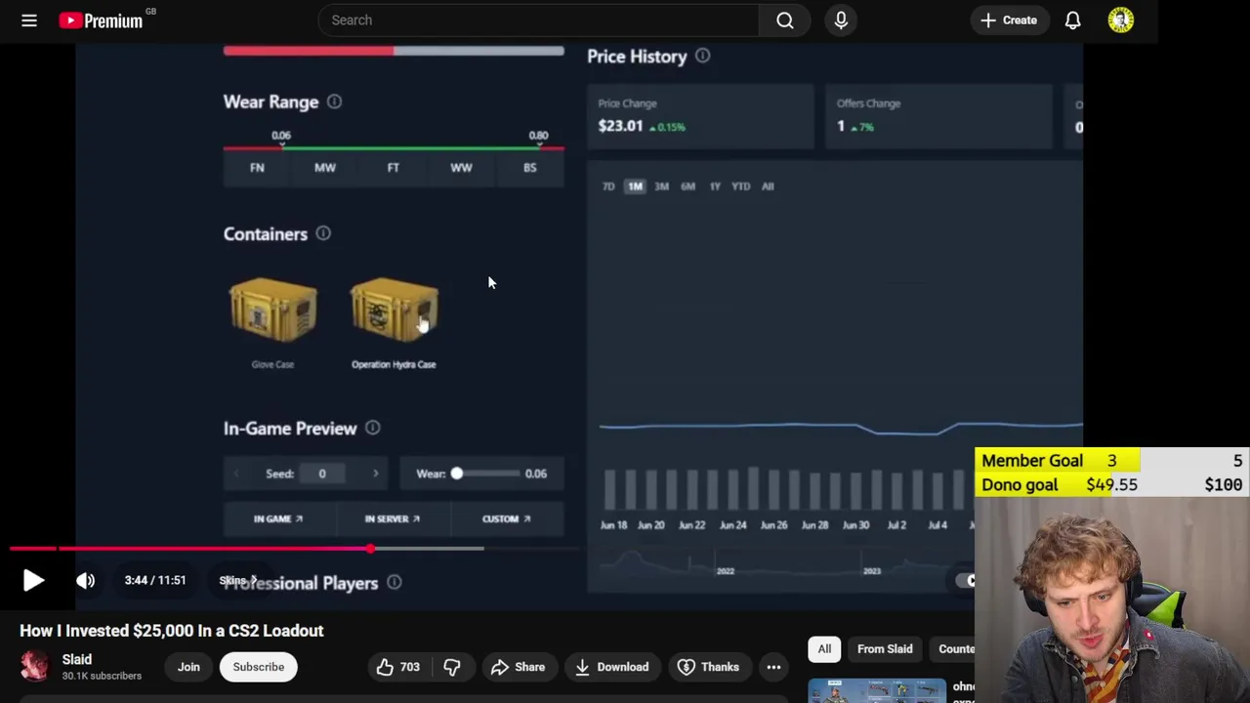Start voice search with microphone icon
This screenshot has width=1250, height=703.
841,20
